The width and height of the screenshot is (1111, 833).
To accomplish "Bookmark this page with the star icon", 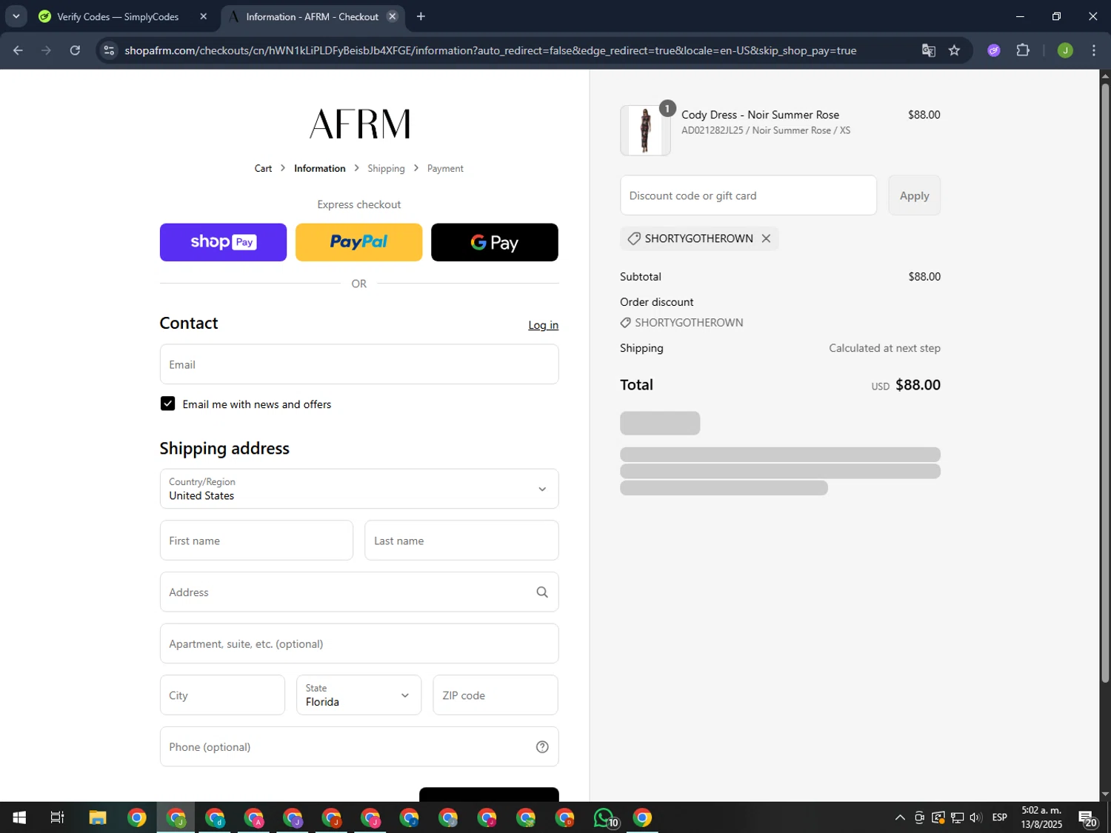I will pyautogui.click(x=954, y=50).
